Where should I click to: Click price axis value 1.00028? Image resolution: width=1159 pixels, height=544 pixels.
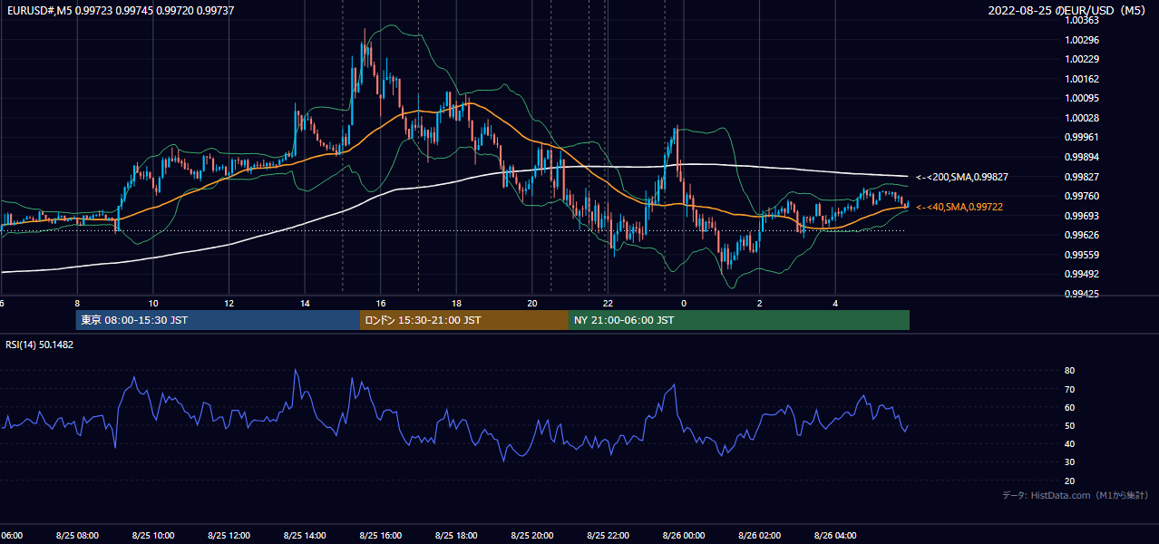[x=1083, y=118]
